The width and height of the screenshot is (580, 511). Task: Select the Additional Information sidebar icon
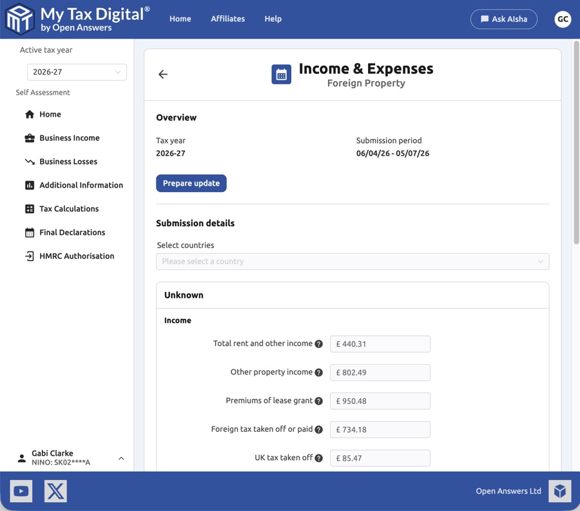click(30, 185)
